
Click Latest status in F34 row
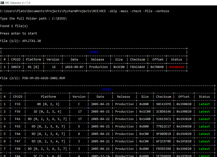coord(204,112)
